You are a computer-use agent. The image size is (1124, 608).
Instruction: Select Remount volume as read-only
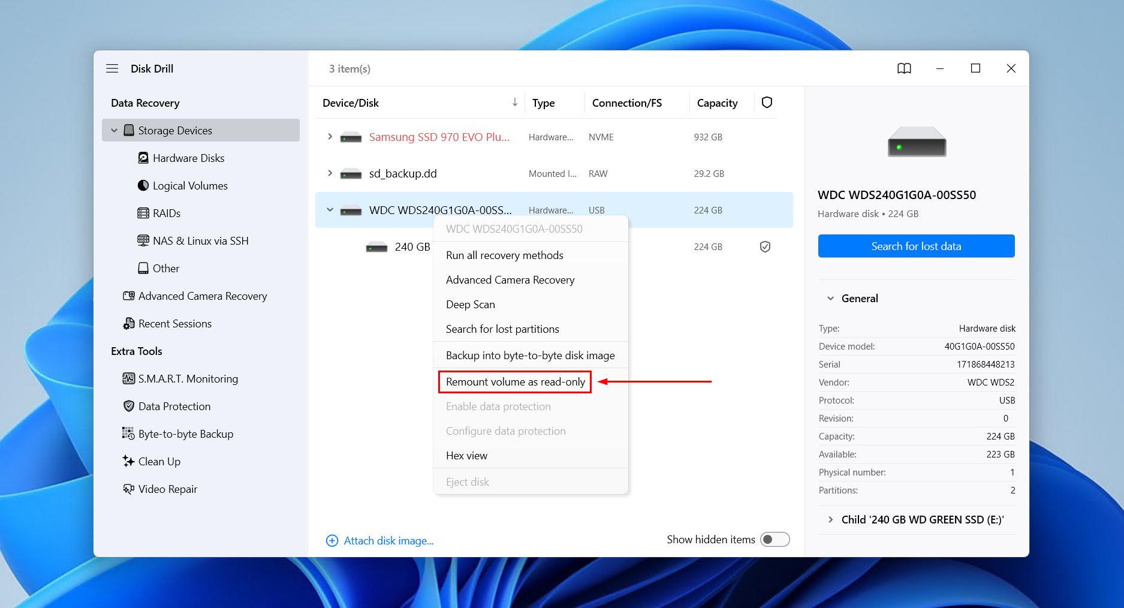[514, 382]
